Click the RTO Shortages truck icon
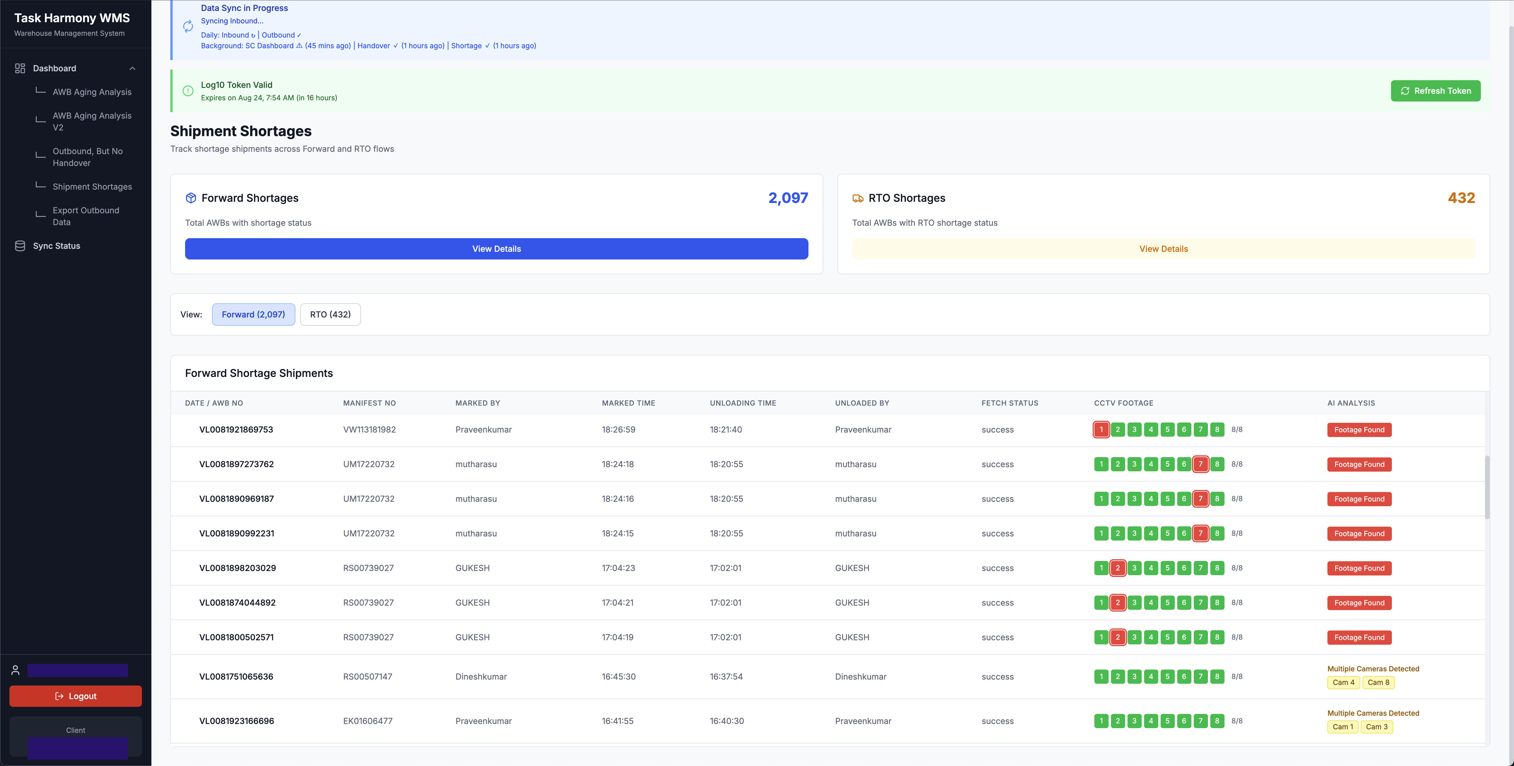This screenshot has height=766, width=1514. 858,198
